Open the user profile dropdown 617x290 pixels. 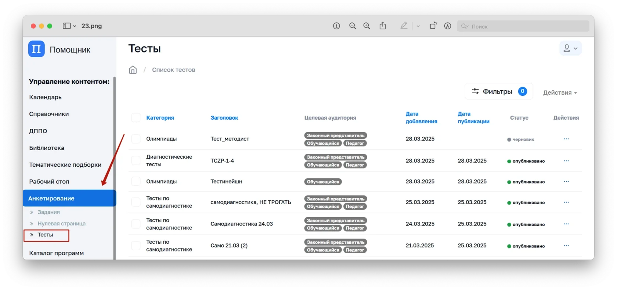pos(570,48)
